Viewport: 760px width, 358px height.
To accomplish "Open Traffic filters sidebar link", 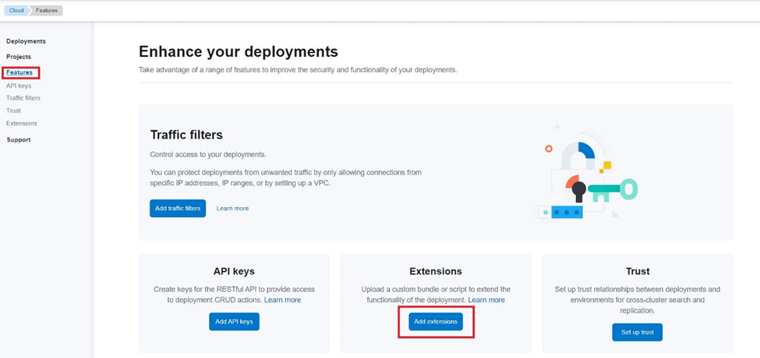I will click(x=23, y=98).
